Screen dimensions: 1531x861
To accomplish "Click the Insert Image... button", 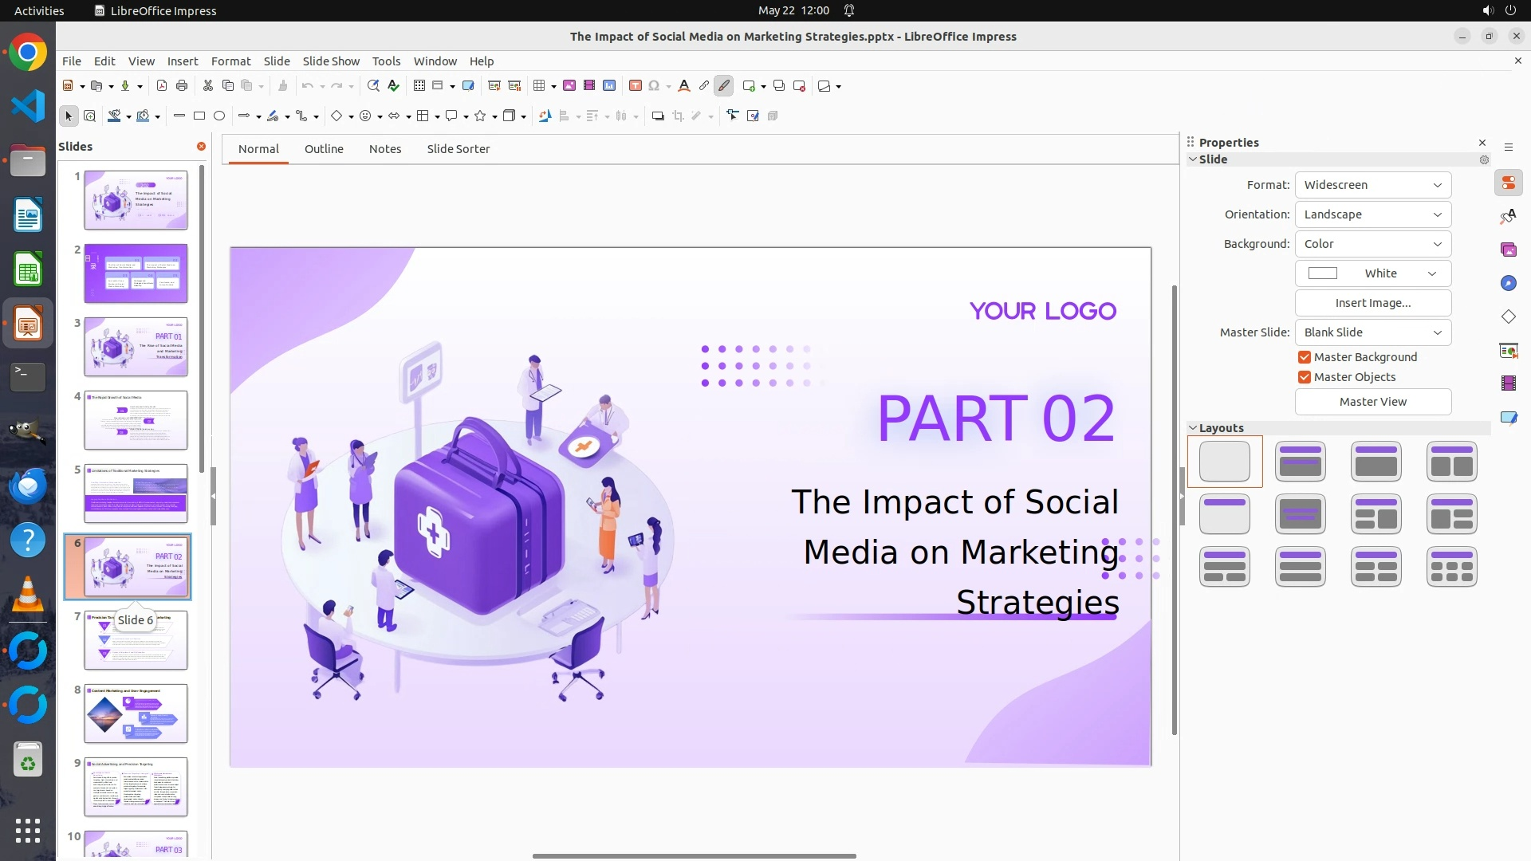I will coord(1372,303).
